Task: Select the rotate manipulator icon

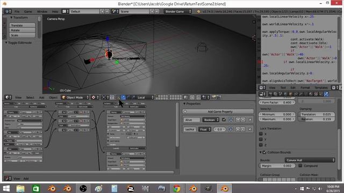Action: pyautogui.click(x=128, y=98)
